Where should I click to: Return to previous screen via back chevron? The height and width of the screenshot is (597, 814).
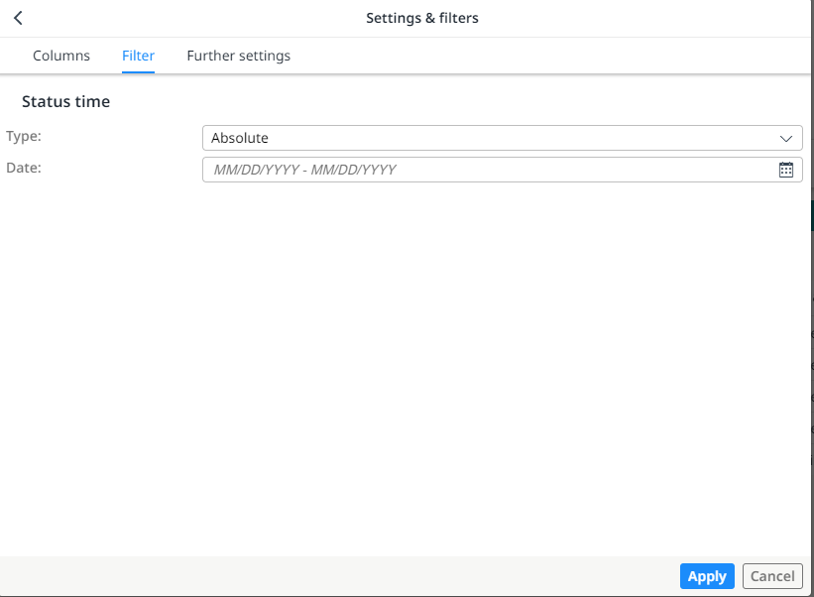click(x=18, y=17)
